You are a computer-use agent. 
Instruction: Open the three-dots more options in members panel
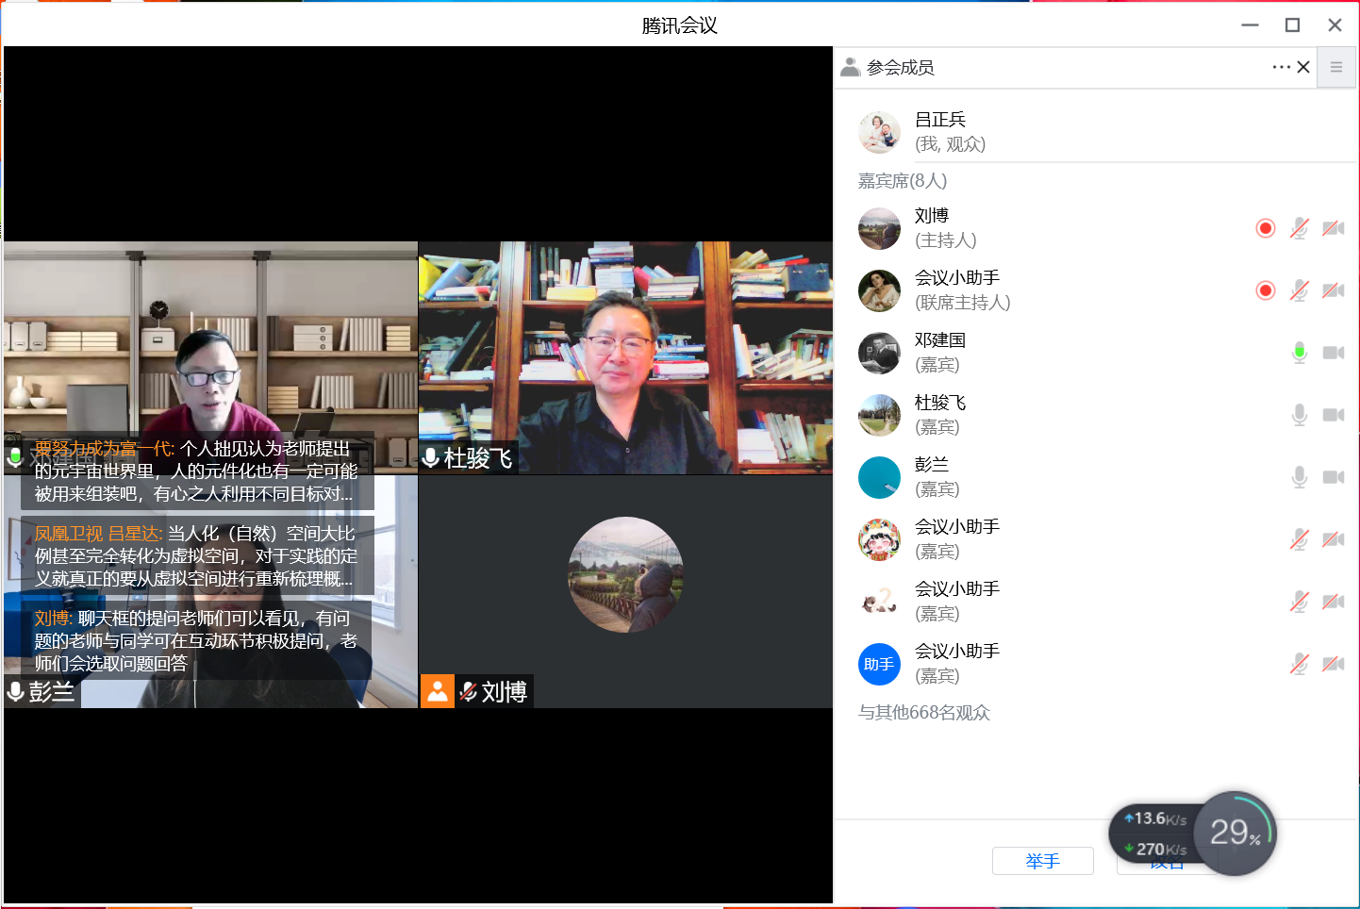coord(1280,67)
